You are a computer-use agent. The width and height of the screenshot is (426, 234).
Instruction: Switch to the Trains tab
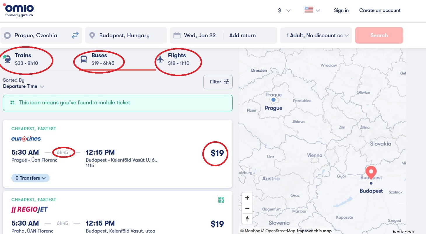coord(23,58)
